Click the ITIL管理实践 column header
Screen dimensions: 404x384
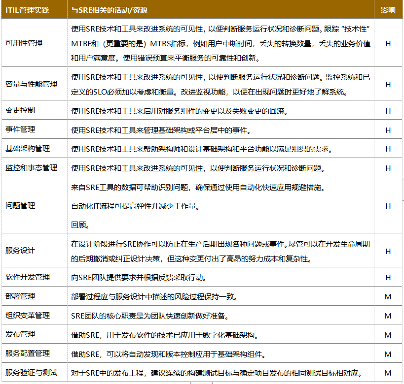click(27, 10)
